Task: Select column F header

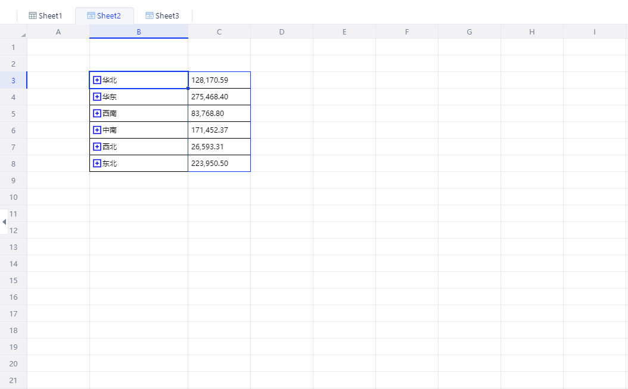Action: click(407, 32)
